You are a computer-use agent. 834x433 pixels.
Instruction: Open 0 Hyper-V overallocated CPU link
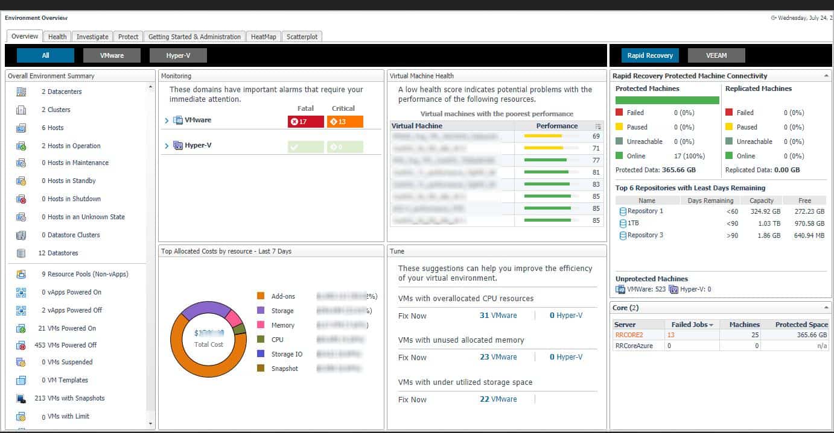click(x=566, y=315)
